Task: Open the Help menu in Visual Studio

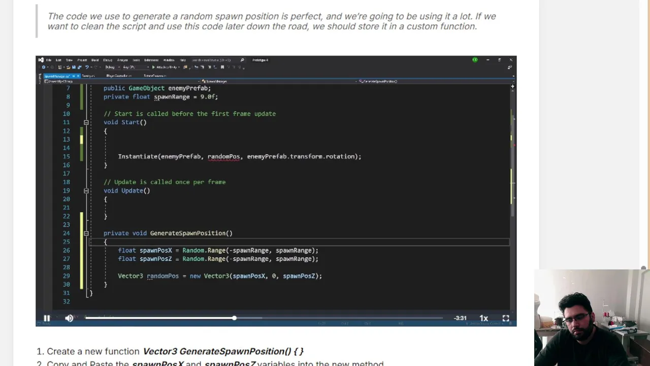Action: [x=183, y=60]
